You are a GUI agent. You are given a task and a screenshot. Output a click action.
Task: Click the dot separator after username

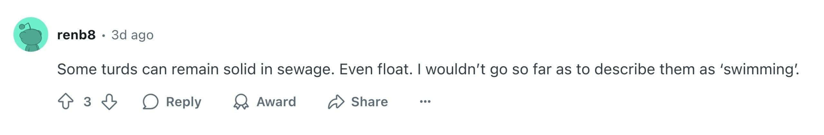pyautogui.click(x=103, y=36)
